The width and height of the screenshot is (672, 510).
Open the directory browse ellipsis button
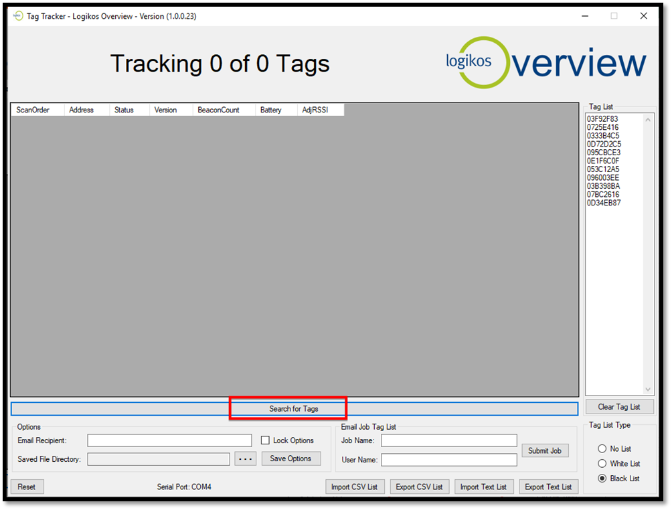tap(245, 459)
